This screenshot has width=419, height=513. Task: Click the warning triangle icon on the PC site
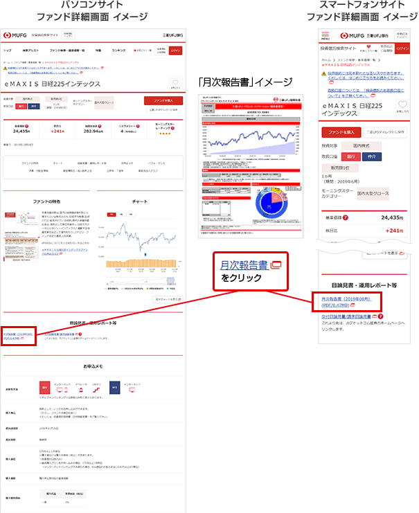tap(6, 68)
